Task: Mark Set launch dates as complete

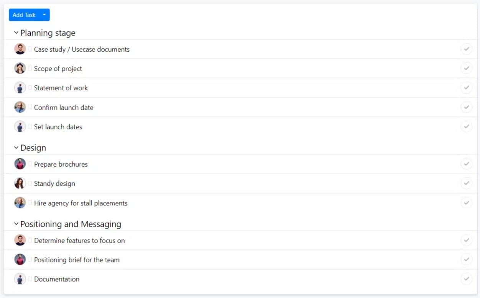Action: (x=466, y=126)
